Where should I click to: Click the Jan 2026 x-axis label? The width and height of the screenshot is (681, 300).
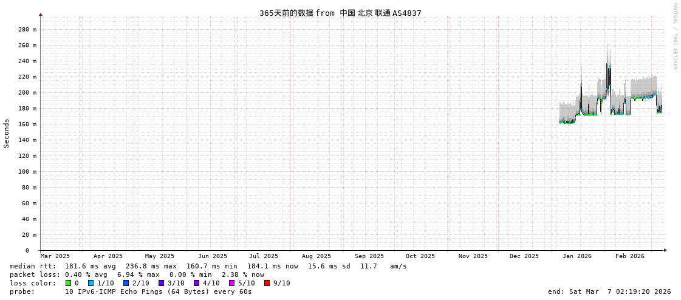tap(577, 256)
